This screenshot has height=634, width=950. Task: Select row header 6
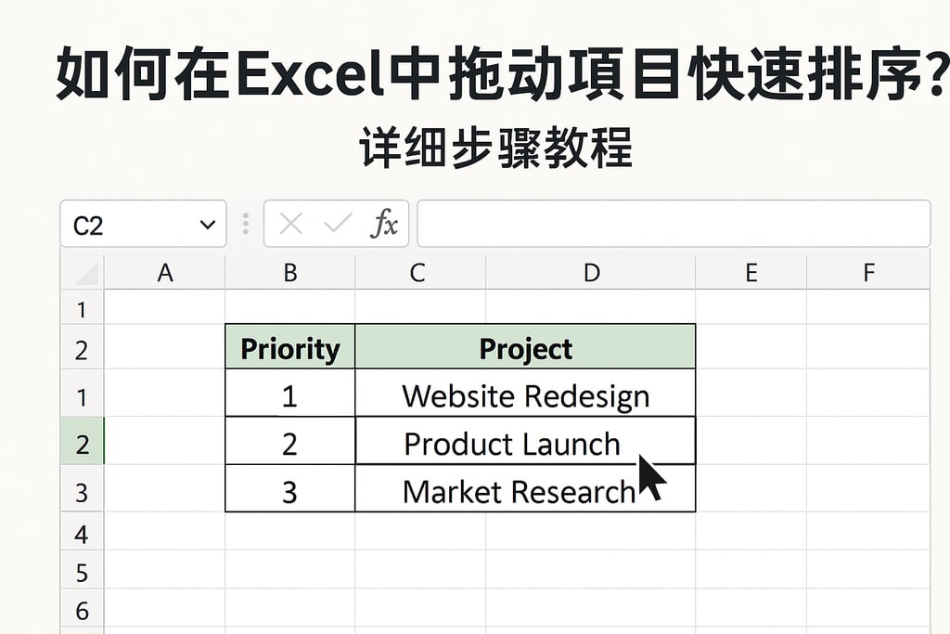click(82, 610)
